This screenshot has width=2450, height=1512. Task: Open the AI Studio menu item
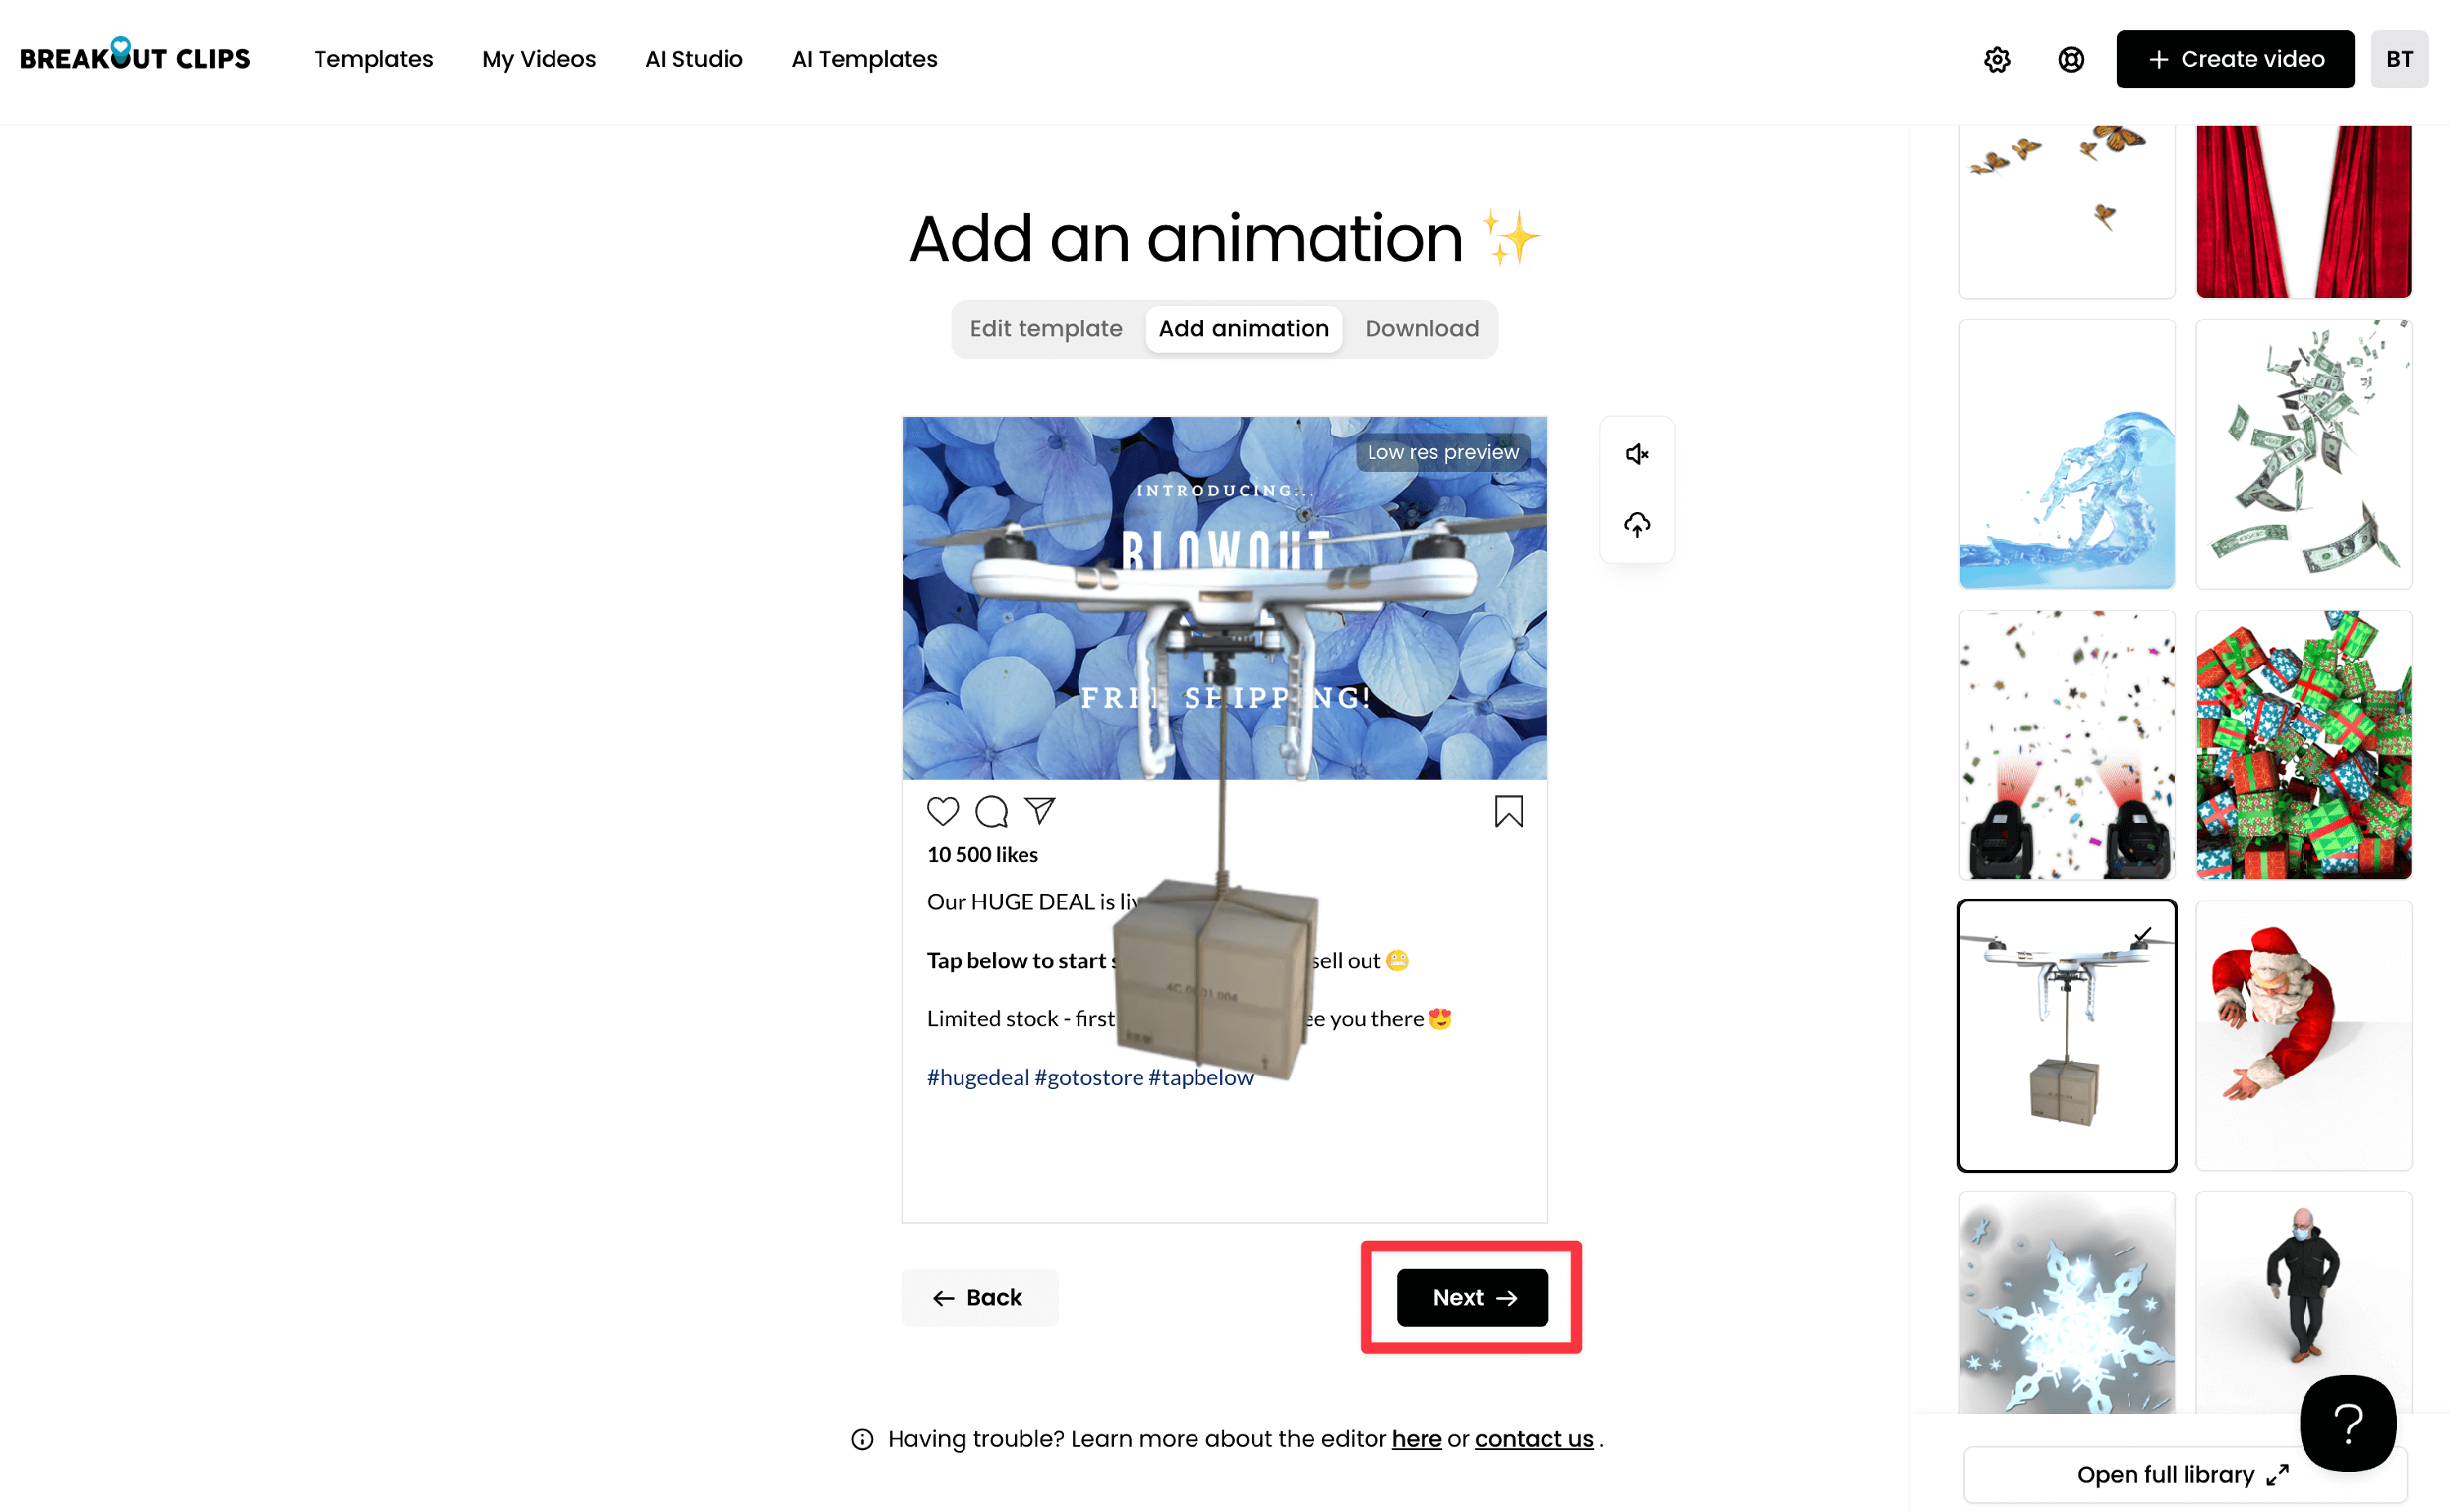(x=693, y=60)
